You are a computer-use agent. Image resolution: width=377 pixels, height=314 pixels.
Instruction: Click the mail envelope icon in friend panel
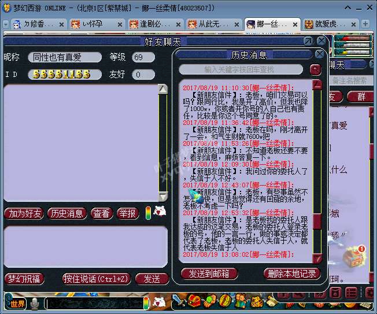pos(335,293)
